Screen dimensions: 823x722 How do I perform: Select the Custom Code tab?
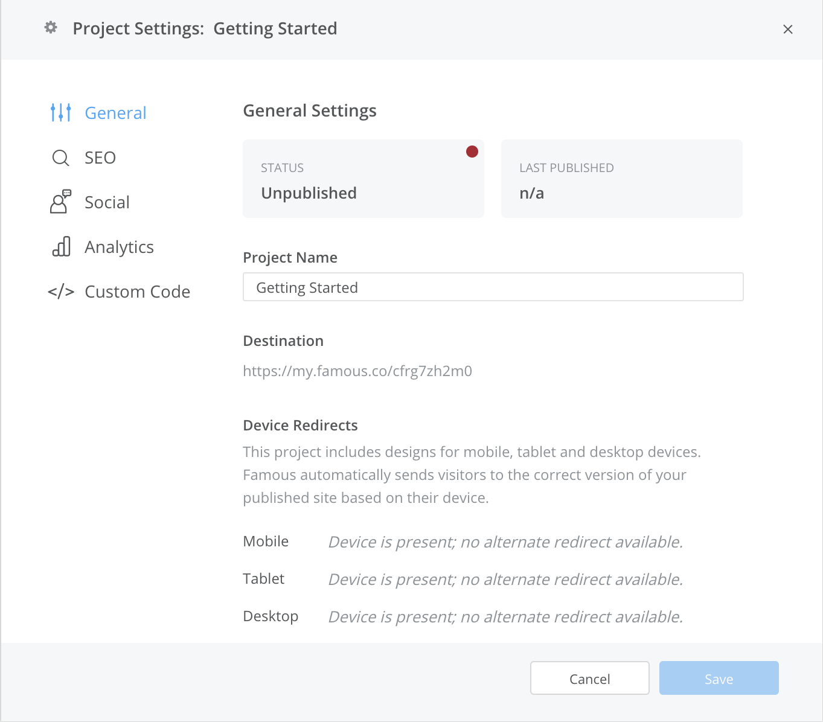pyautogui.click(x=137, y=292)
